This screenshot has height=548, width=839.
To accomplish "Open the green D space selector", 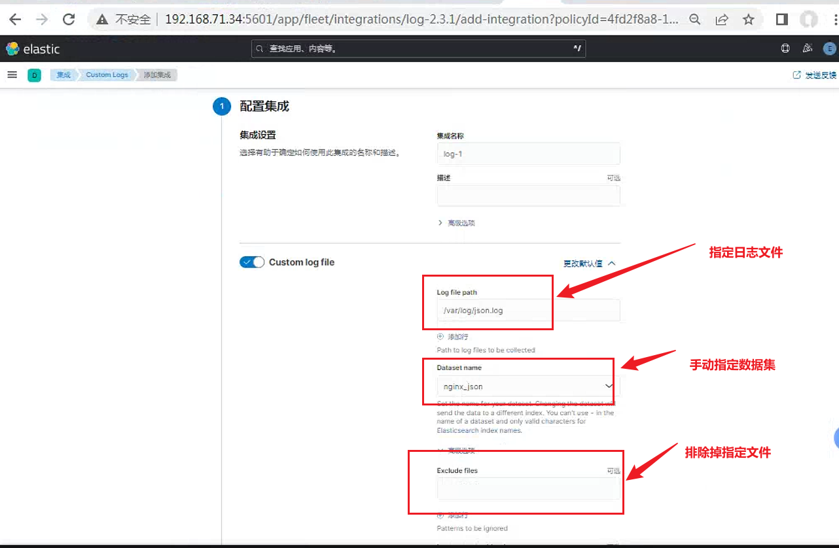I will (x=34, y=75).
